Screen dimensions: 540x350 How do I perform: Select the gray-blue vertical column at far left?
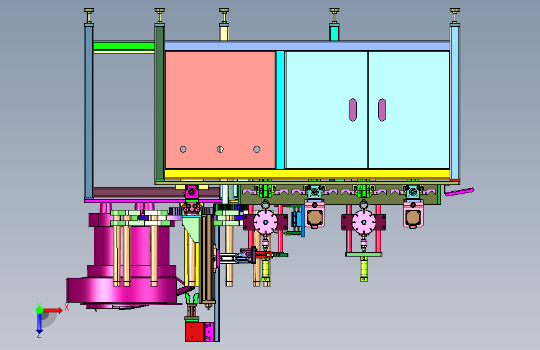pos(89,111)
